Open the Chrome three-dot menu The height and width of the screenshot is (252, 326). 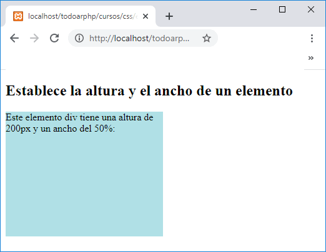[312, 38]
